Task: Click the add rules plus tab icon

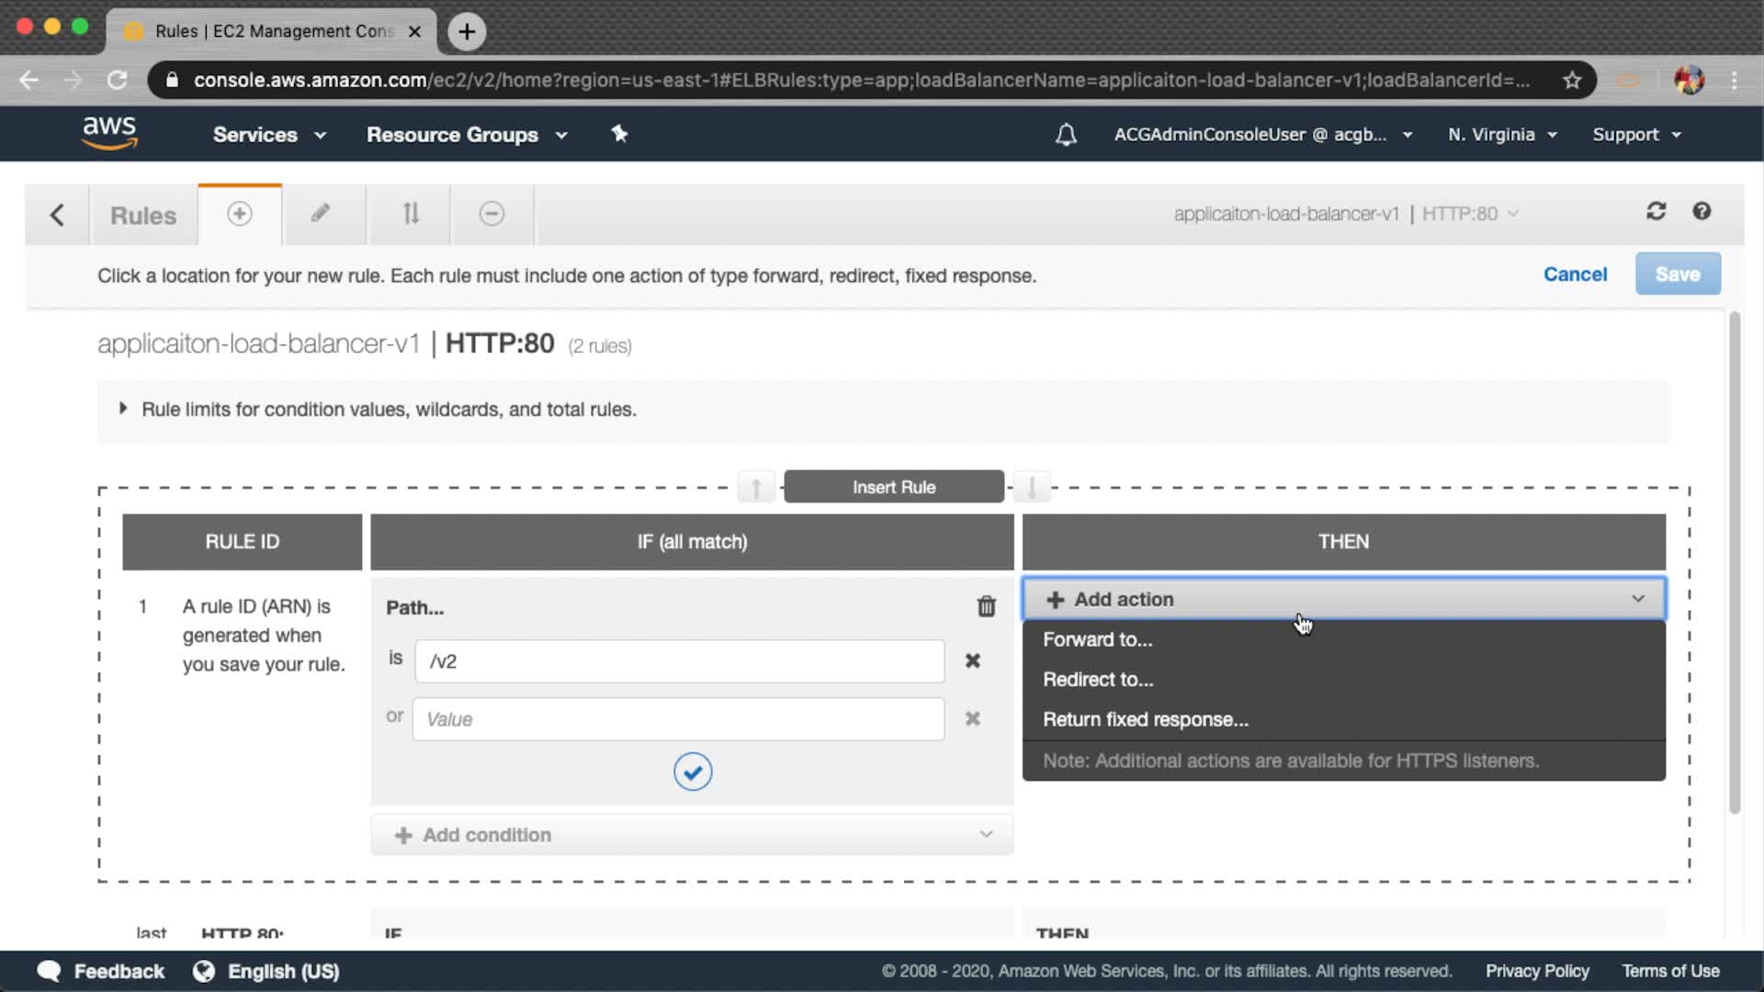Action: coord(239,214)
